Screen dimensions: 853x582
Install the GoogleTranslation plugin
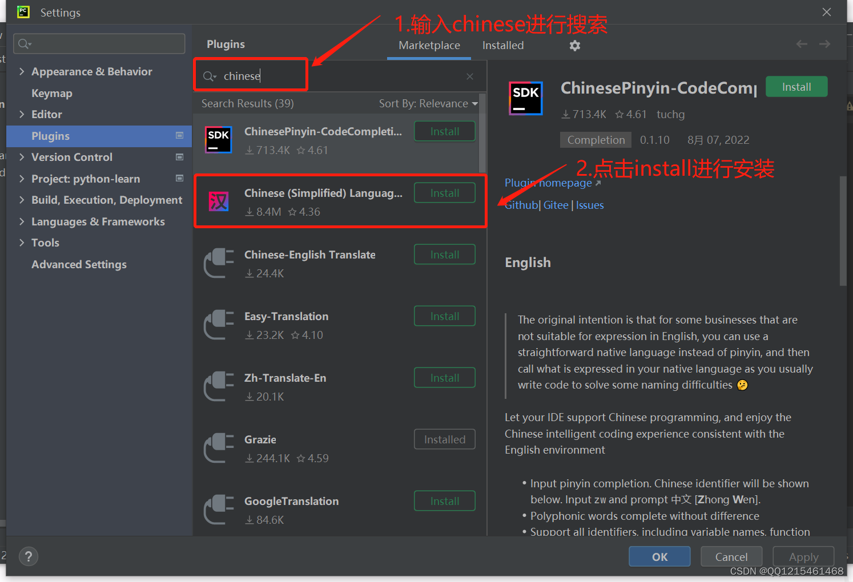point(445,501)
